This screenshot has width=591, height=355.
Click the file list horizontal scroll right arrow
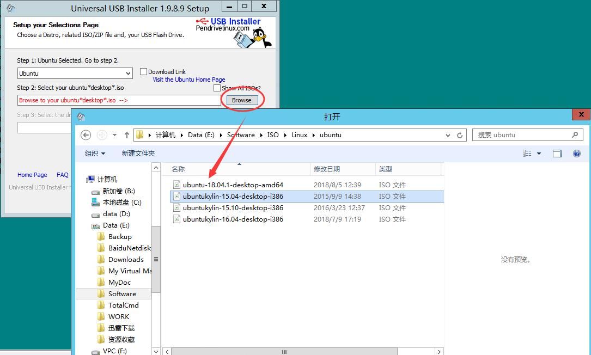(439, 352)
